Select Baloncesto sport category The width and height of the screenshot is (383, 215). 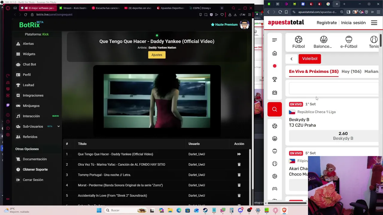coord(323,42)
